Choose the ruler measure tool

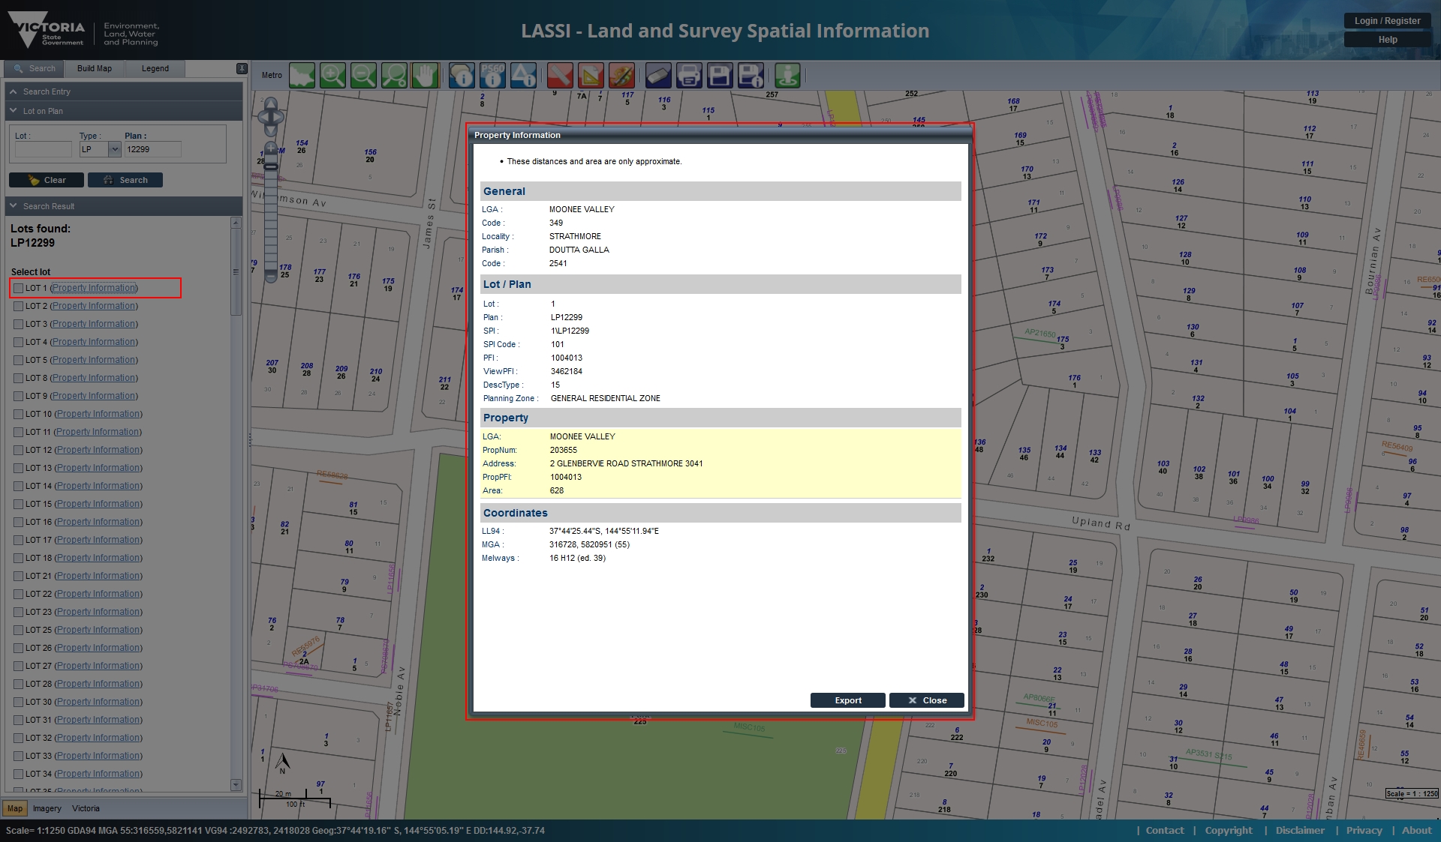click(561, 75)
